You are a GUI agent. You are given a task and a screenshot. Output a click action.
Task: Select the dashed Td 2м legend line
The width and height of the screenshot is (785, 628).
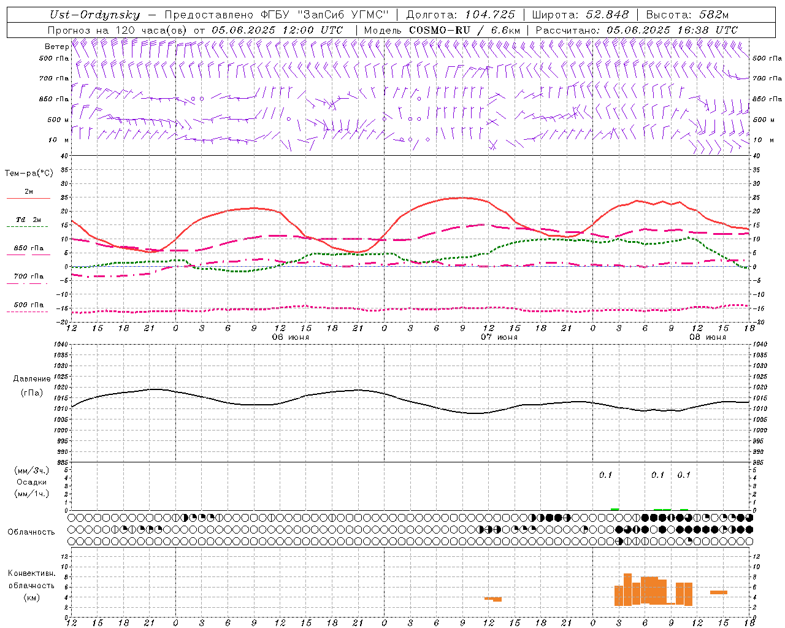tap(27, 227)
